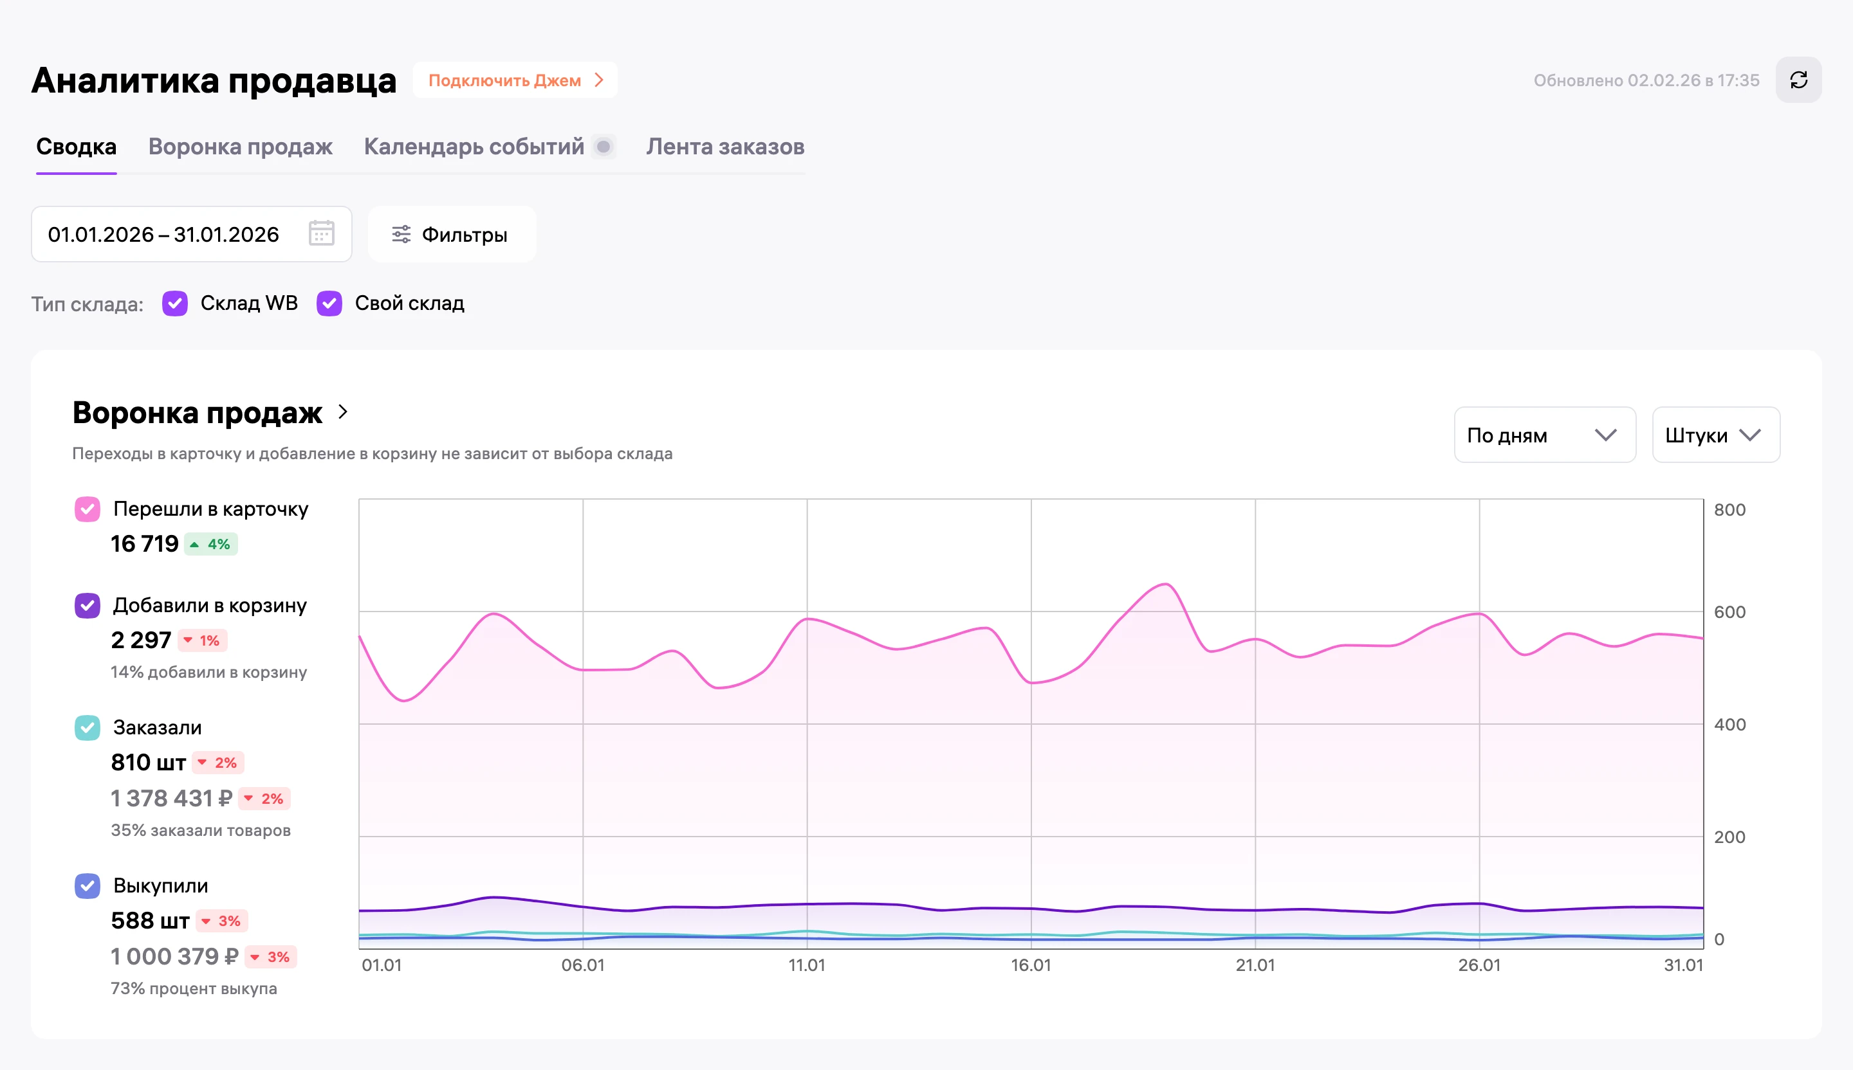Click the Фильтры button

click(x=452, y=235)
